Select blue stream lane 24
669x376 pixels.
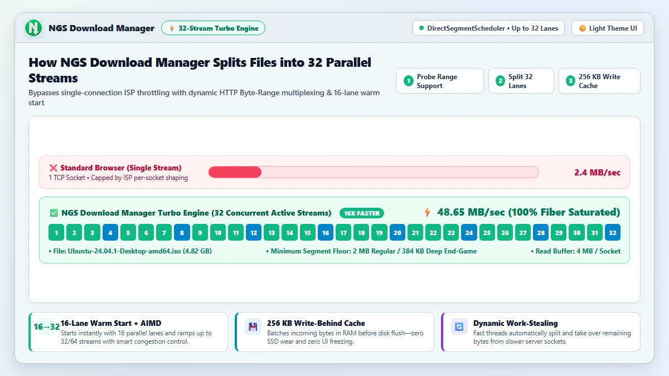pos(469,232)
